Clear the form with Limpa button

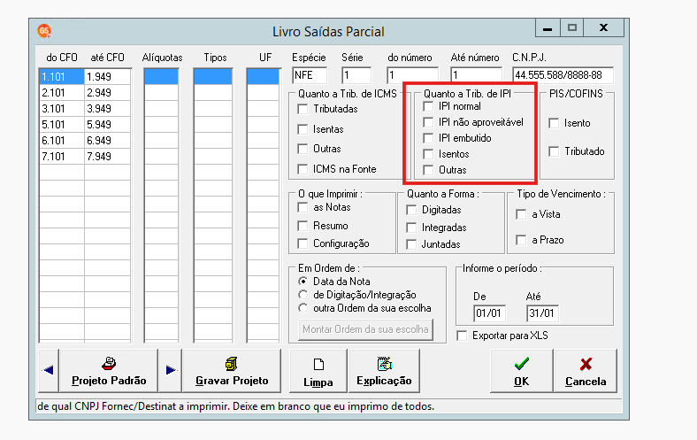318,370
